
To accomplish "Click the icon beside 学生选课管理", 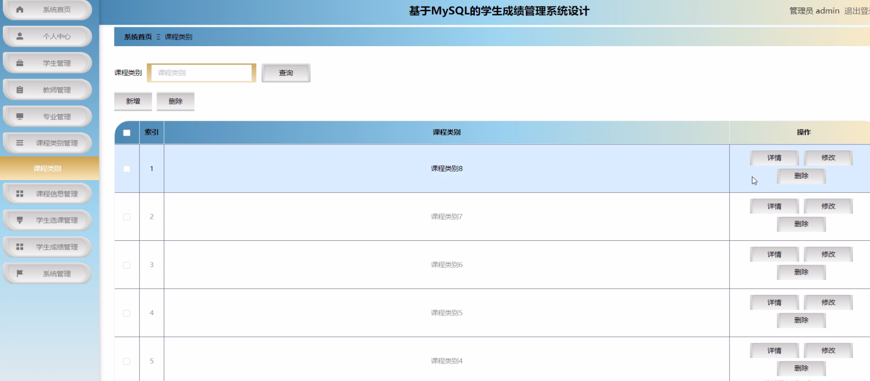I will click(x=20, y=220).
